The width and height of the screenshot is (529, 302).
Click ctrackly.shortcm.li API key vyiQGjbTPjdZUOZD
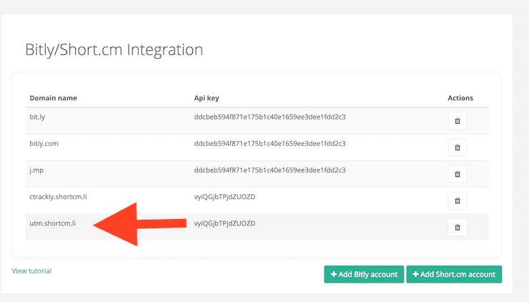tap(224, 197)
